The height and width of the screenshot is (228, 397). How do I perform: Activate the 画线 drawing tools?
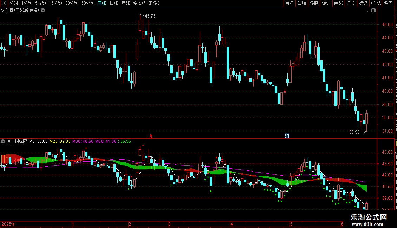pyautogui.click(x=339, y=3)
